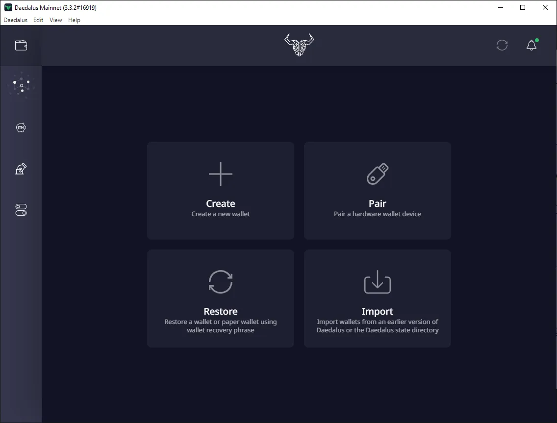The width and height of the screenshot is (557, 423).
Task: Open the Voting ballot icon in the sidebar
Action: pyautogui.click(x=21, y=169)
